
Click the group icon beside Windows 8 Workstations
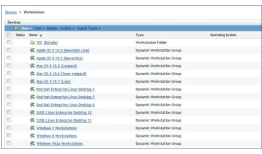pos(32,136)
